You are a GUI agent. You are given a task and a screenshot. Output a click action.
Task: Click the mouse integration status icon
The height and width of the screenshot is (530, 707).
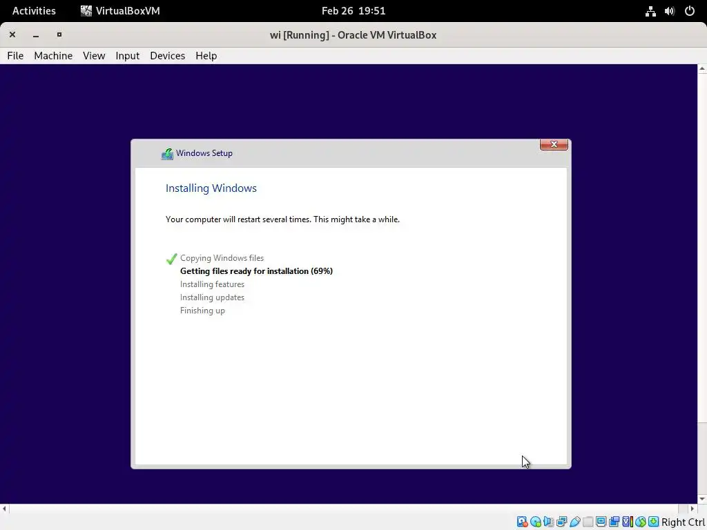coord(640,522)
